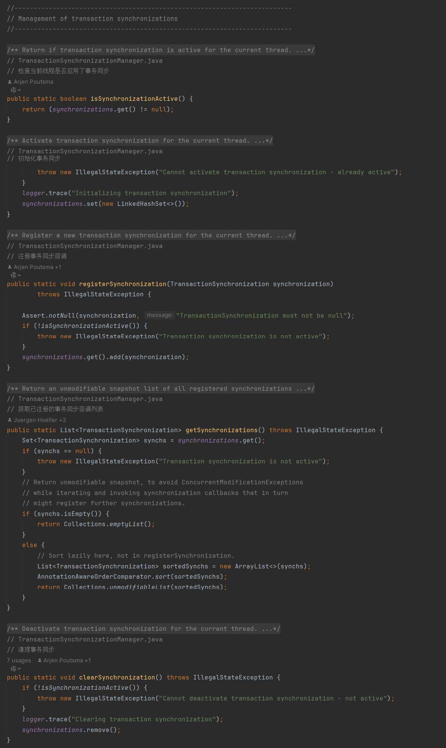This screenshot has height=748, width=446.
Task: Open AI actions icon above isSynchronizationActive method
Action: [x=16, y=90]
